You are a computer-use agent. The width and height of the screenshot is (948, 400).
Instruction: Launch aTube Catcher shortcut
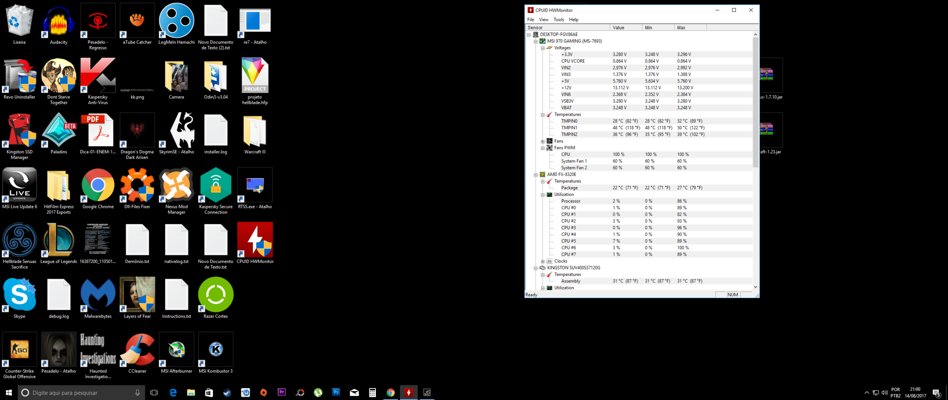[137, 24]
